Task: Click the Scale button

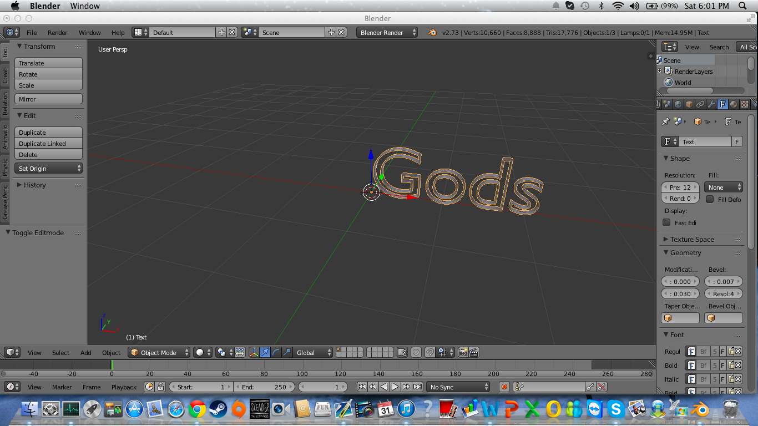Action: point(48,85)
